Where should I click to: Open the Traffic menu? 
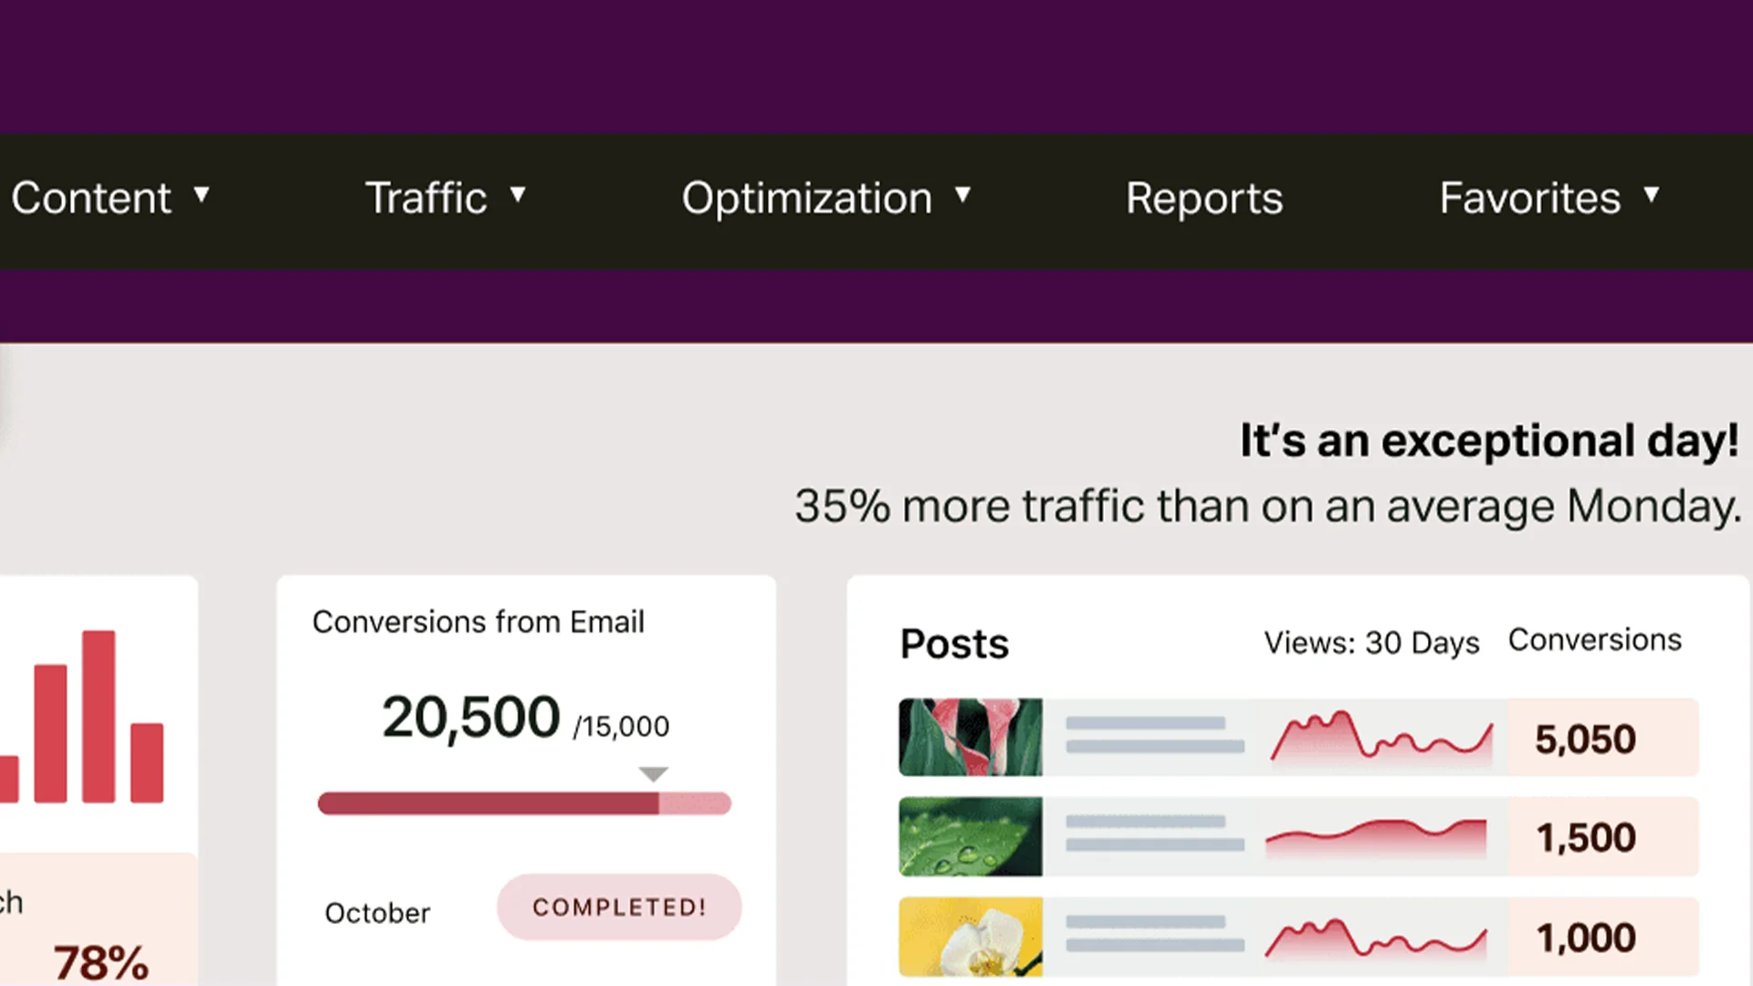[426, 198]
